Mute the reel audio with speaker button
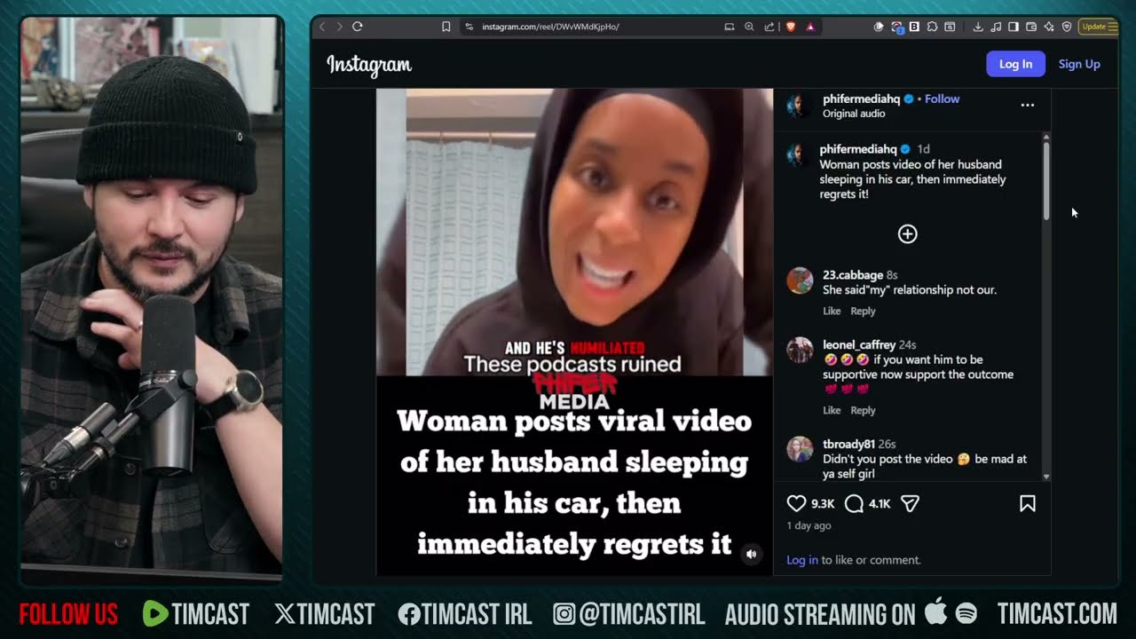 point(751,554)
